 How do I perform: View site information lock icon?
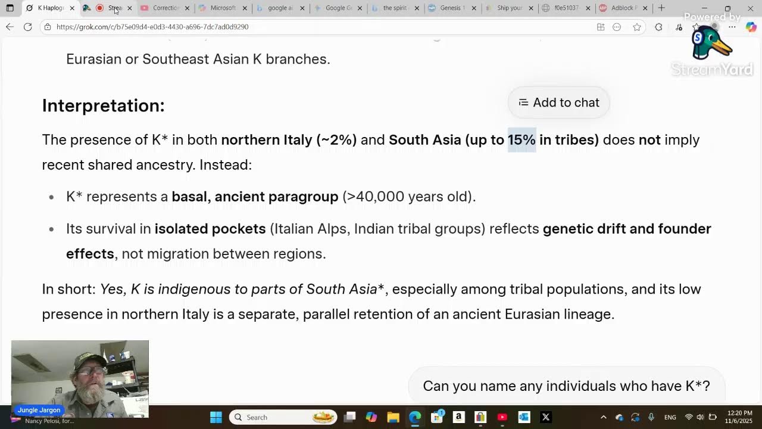click(48, 27)
